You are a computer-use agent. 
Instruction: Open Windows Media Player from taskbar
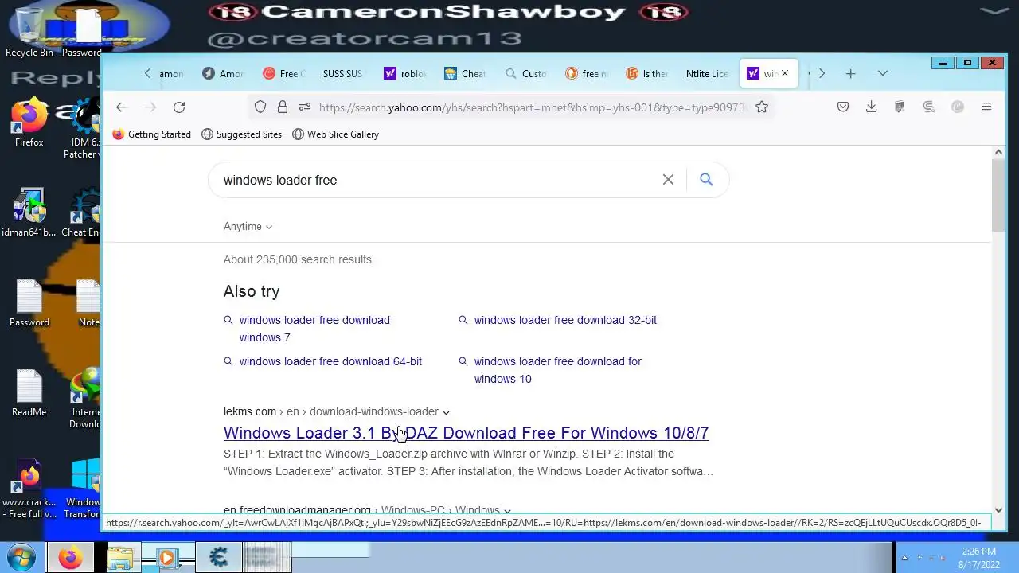tap(167, 558)
